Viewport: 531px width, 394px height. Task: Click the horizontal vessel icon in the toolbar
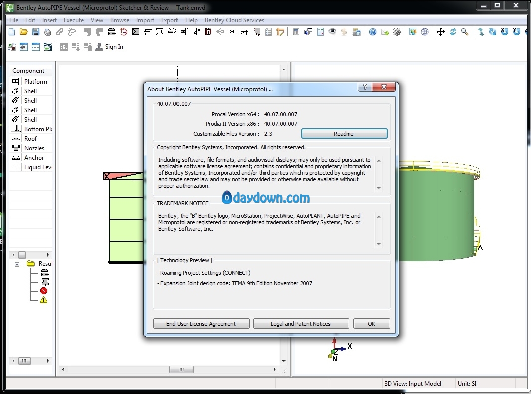pyautogui.click(x=112, y=32)
